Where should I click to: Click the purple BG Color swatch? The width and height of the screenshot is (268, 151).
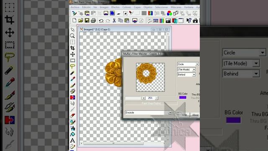(183, 97)
